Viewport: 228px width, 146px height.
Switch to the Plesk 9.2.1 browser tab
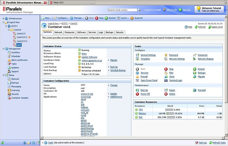point(71,3)
